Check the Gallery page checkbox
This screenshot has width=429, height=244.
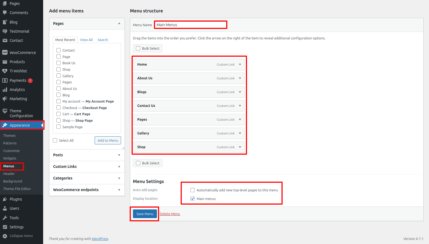pos(59,76)
